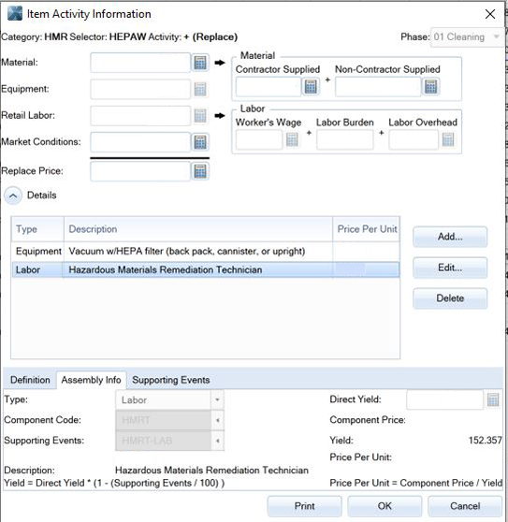Confirm with the OK button
The image size is (508, 522).
point(385,506)
